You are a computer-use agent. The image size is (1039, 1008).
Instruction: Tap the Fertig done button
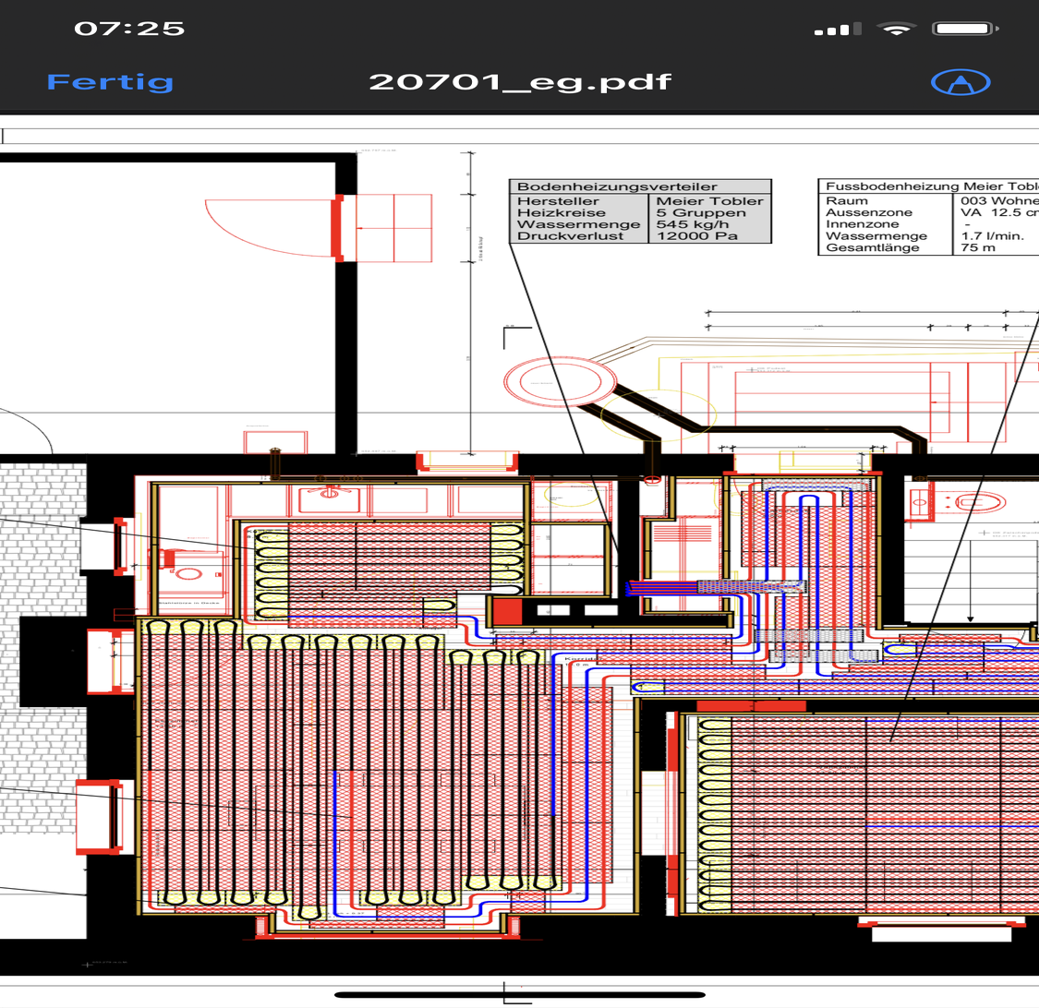[x=110, y=82]
